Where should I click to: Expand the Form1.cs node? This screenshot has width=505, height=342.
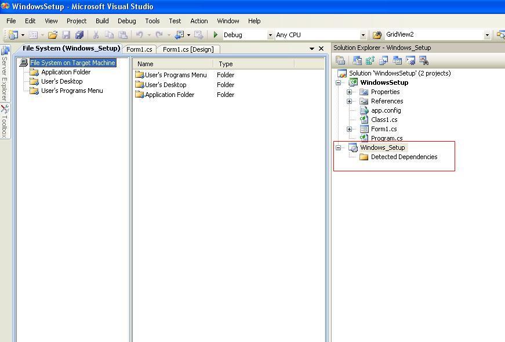(x=349, y=129)
